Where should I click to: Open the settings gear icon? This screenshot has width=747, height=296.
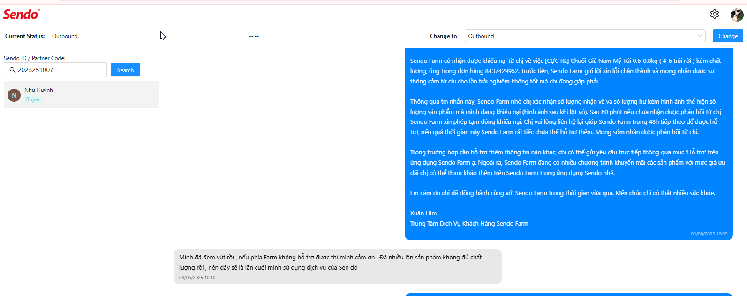714,14
